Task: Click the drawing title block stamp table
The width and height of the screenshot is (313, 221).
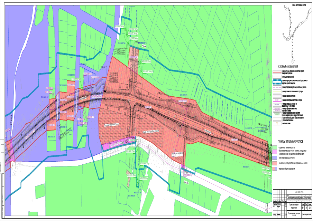Action: coord(293,203)
